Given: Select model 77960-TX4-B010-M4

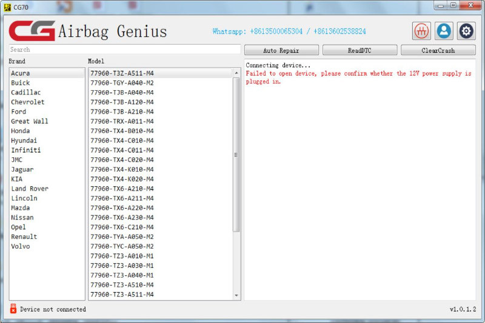Looking at the screenshot, I should coord(161,131).
